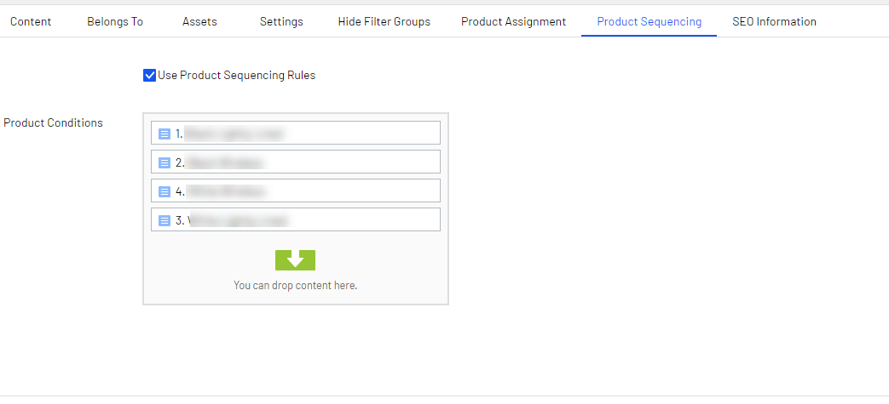Switch to Product Assignment tab

[x=513, y=21]
